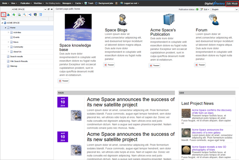Open the new 3D photography of Mars link
Screen dimensions: 239x160
[x=209, y=148]
